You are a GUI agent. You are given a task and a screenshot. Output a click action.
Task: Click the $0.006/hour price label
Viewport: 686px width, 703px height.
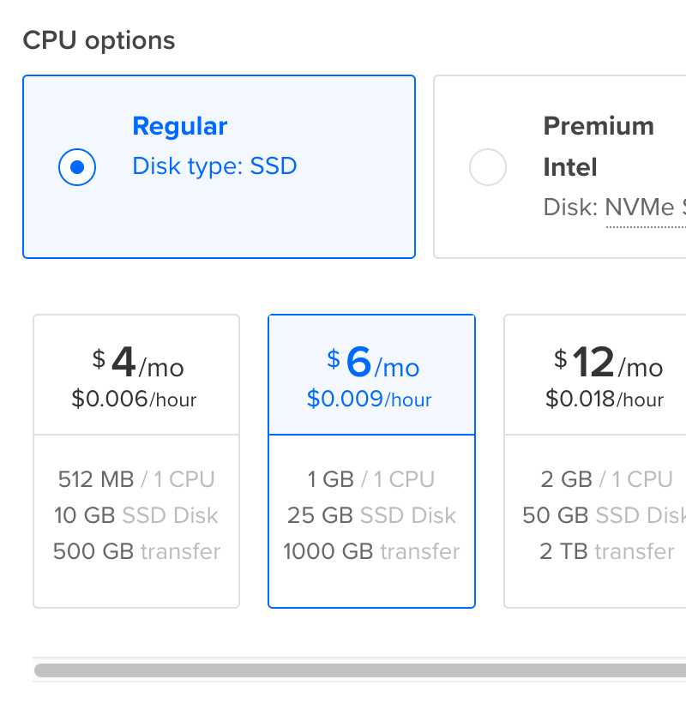pos(134,399)
